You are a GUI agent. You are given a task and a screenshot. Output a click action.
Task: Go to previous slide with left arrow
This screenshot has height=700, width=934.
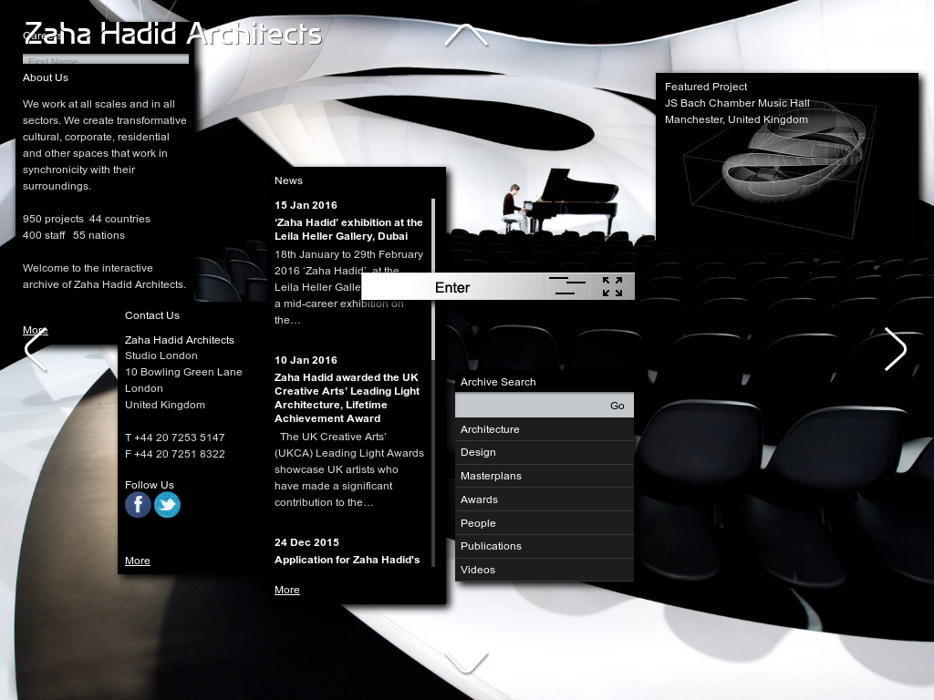coord(36,350)
